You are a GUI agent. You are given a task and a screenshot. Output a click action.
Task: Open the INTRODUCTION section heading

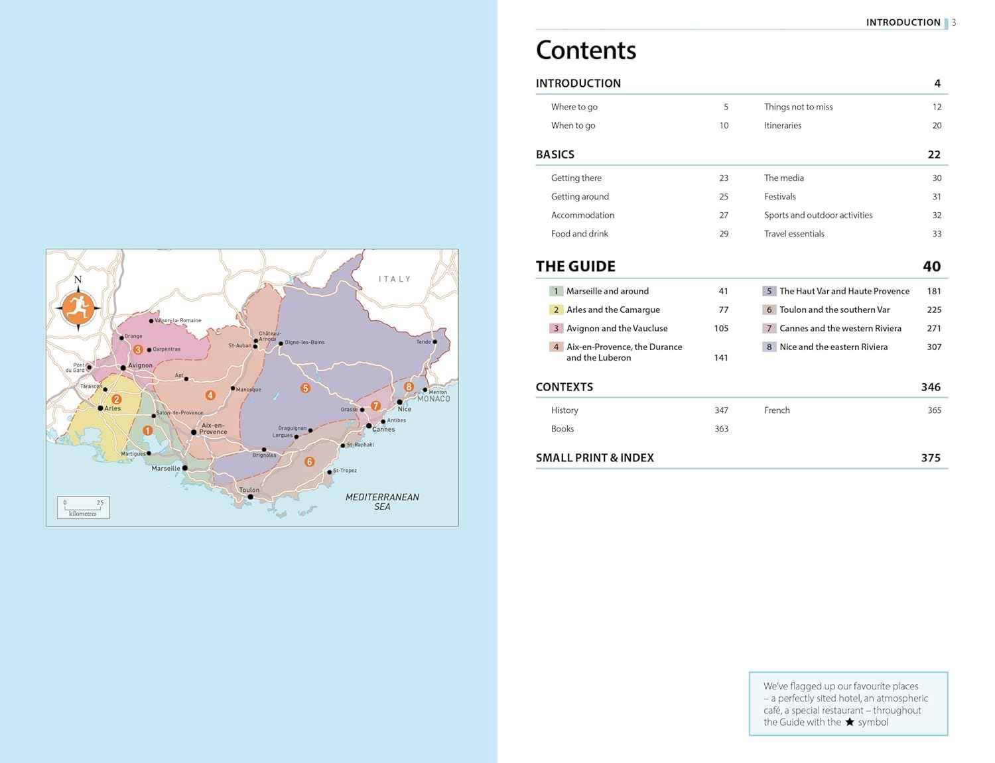click(578, 84)
